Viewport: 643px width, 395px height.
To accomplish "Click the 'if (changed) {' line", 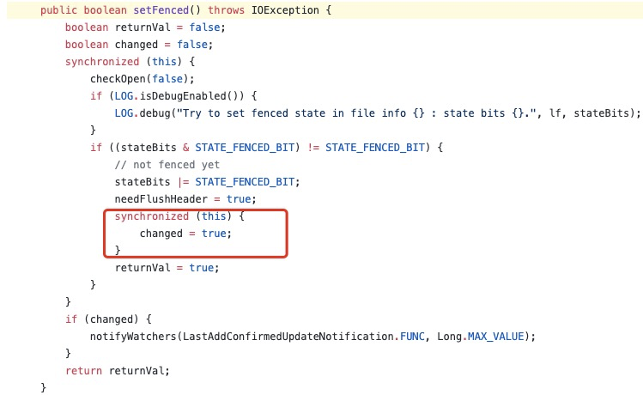I will (108, 319).
